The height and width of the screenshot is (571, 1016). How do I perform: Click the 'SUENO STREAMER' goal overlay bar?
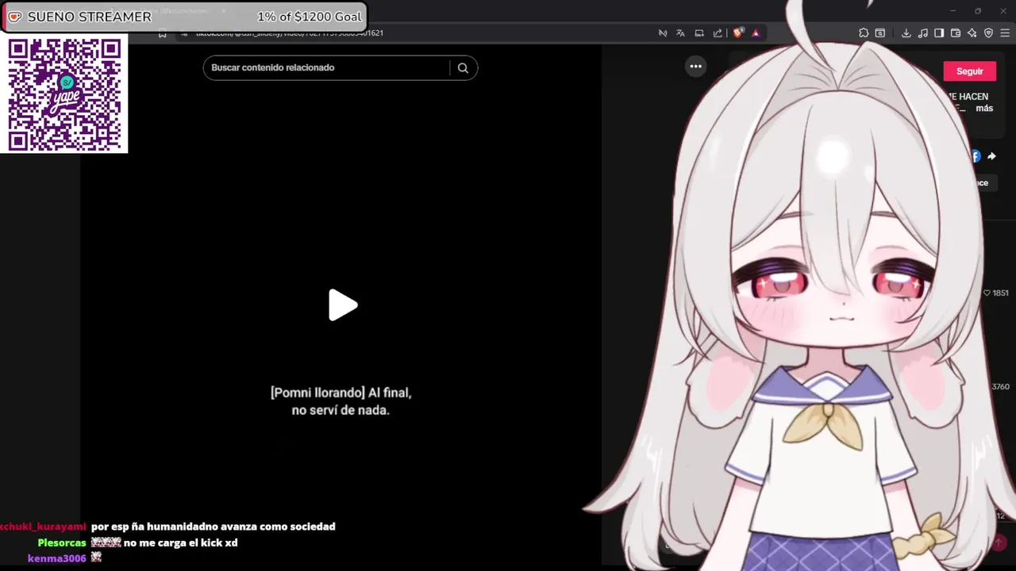pyautogui.click(x=184, y=17)
